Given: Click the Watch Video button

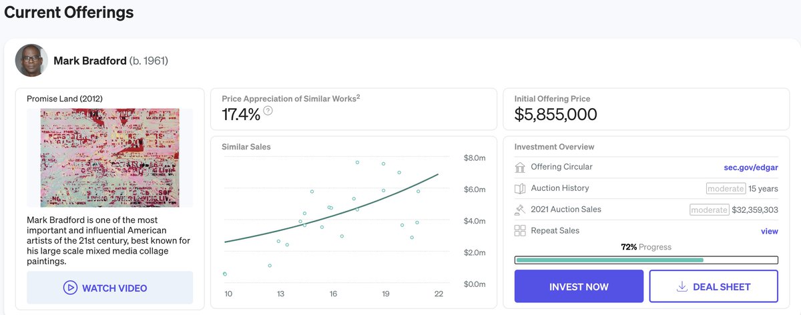Looking at the screenshot, I should click(110, 288).
